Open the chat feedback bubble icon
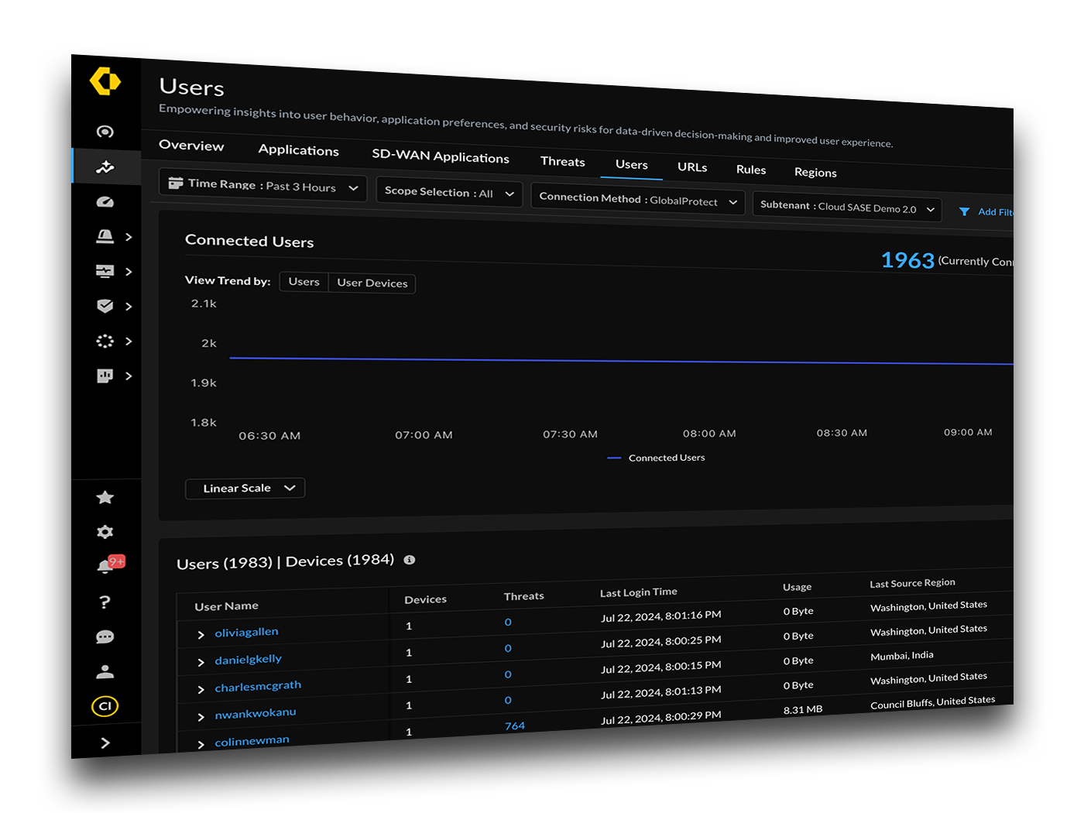 click(105, 636)
